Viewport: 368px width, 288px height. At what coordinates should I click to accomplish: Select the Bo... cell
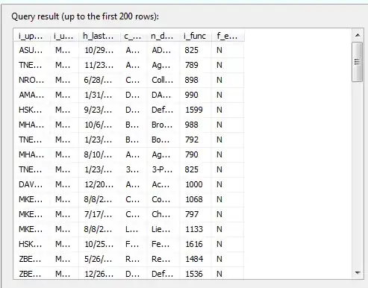163,140
